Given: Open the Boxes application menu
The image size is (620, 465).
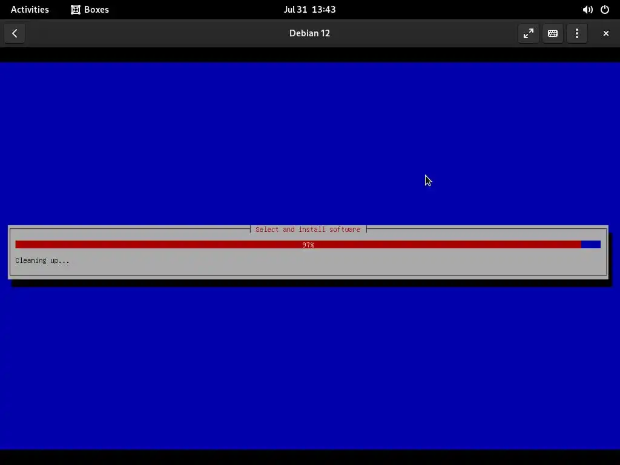Looking at the screenshot, I should [x=90, y=10].
